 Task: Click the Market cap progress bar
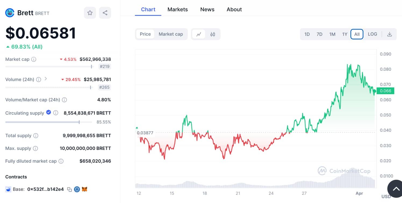[x=49, y=67]
